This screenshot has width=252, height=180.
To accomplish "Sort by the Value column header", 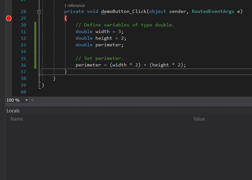I will click(x=199, y=119).
